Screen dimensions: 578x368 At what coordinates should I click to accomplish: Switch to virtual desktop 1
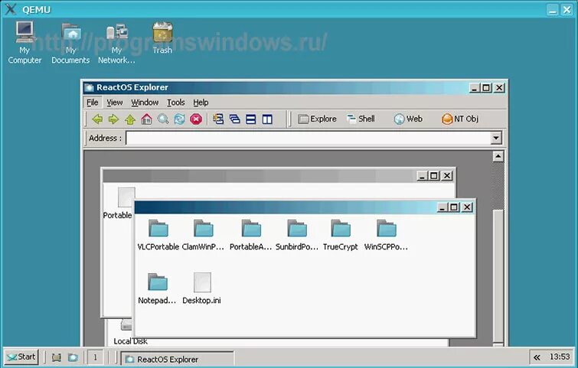95,357
